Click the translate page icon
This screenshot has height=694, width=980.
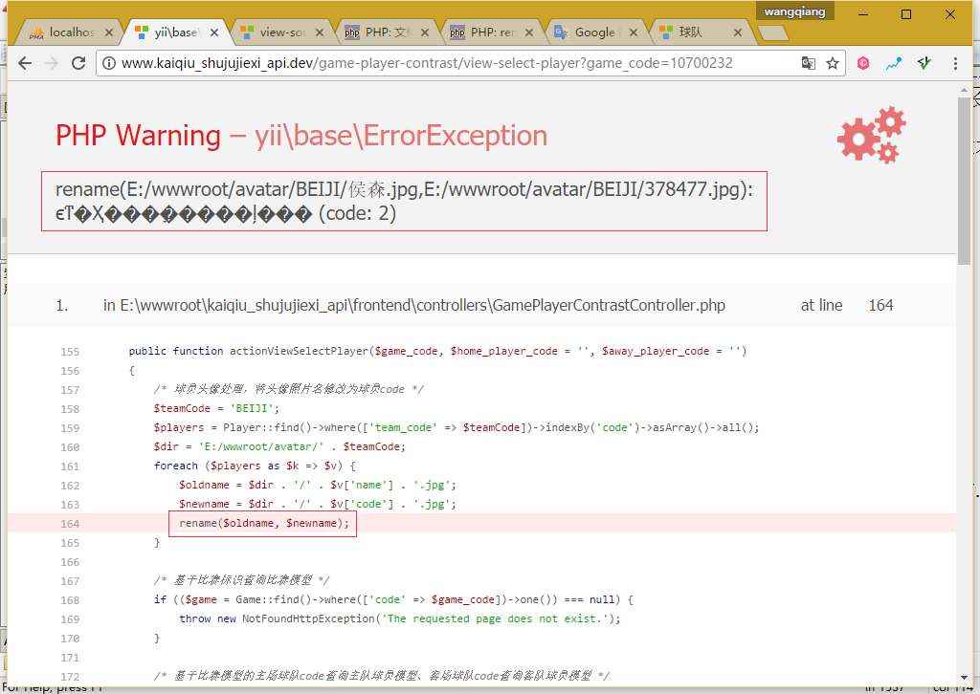809,63
